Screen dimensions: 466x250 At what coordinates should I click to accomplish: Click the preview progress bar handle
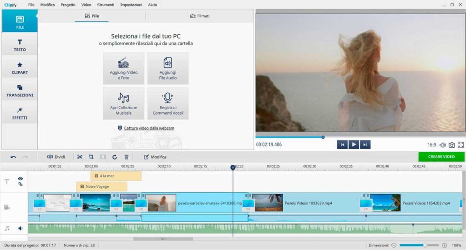click(x=323, y=137)
